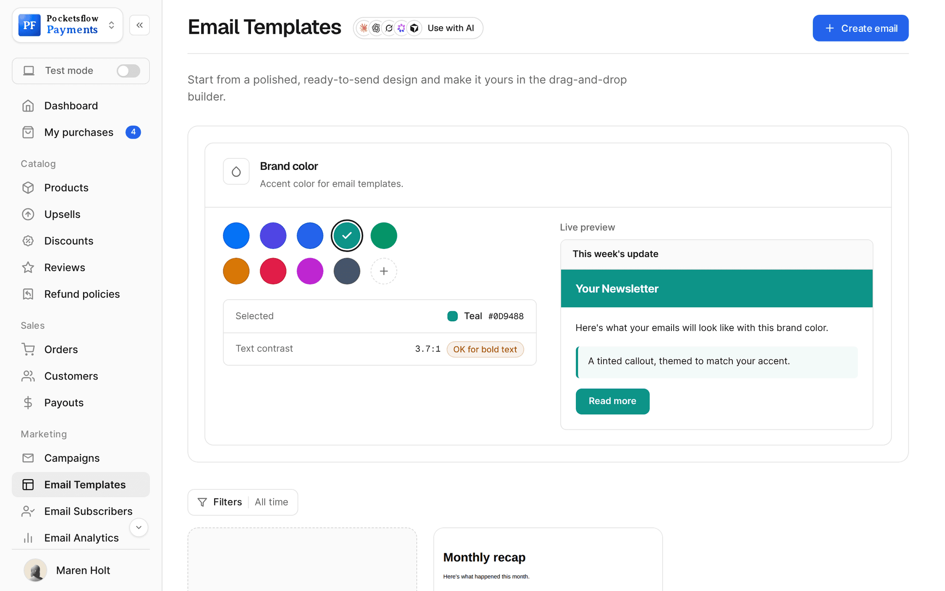The height and width of the screenshot is (591, 945).
Task: Open the Customers page
Action: click(x=81, y=376)
